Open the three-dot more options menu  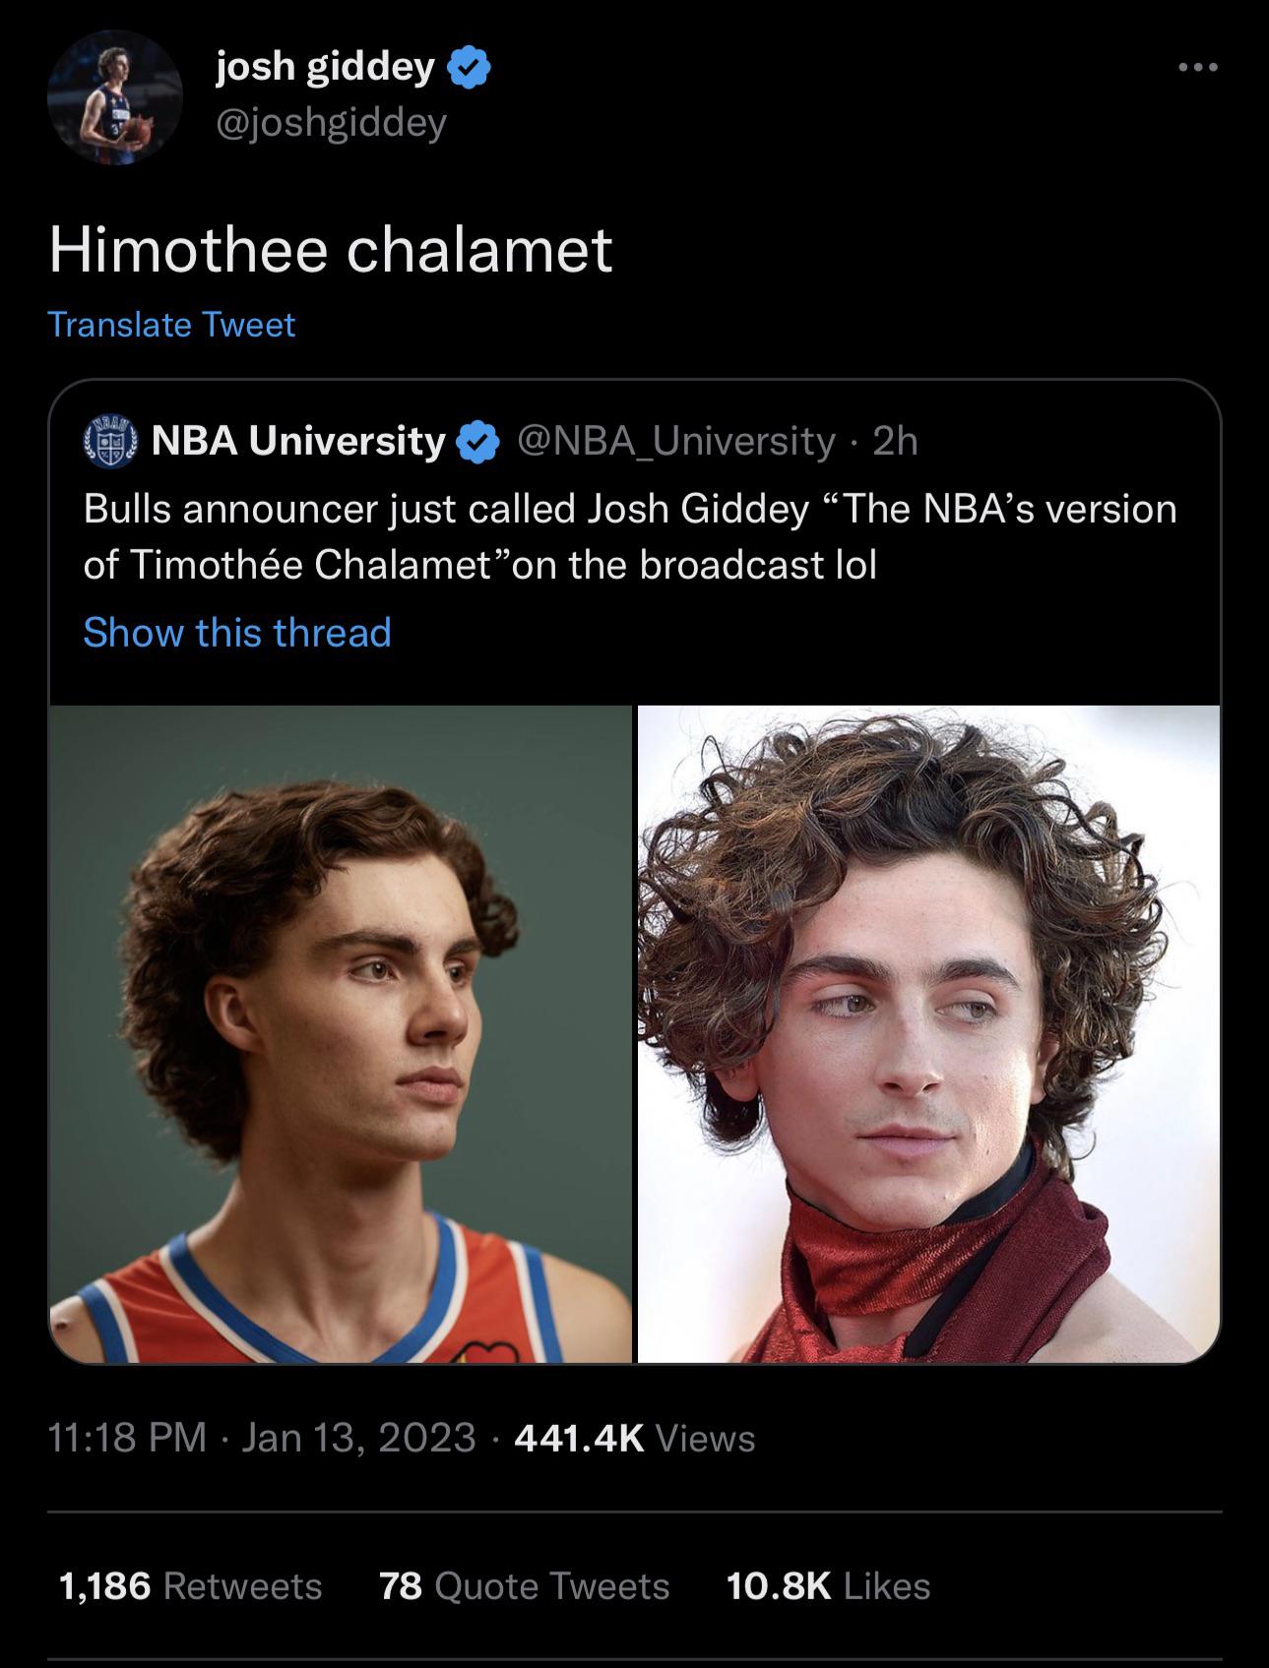(x=1198, y=68)
